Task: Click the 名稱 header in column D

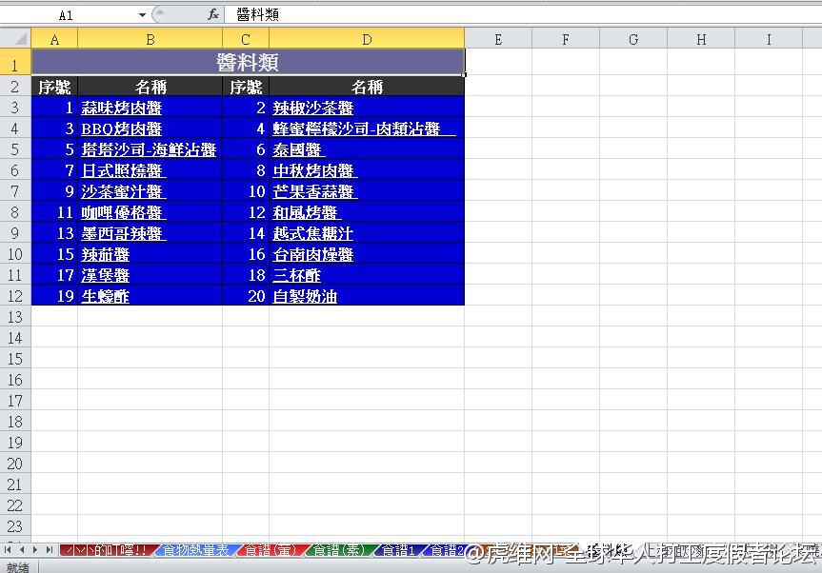Action: pyautogui.click(x=367, y=87)
